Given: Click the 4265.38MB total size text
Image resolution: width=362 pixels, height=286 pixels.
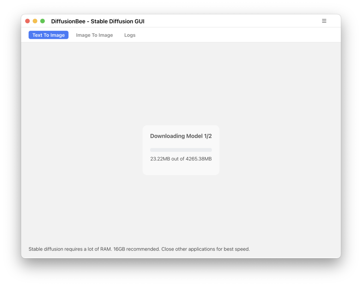Looking at the screenshot, I should click(x=199, y=159).
